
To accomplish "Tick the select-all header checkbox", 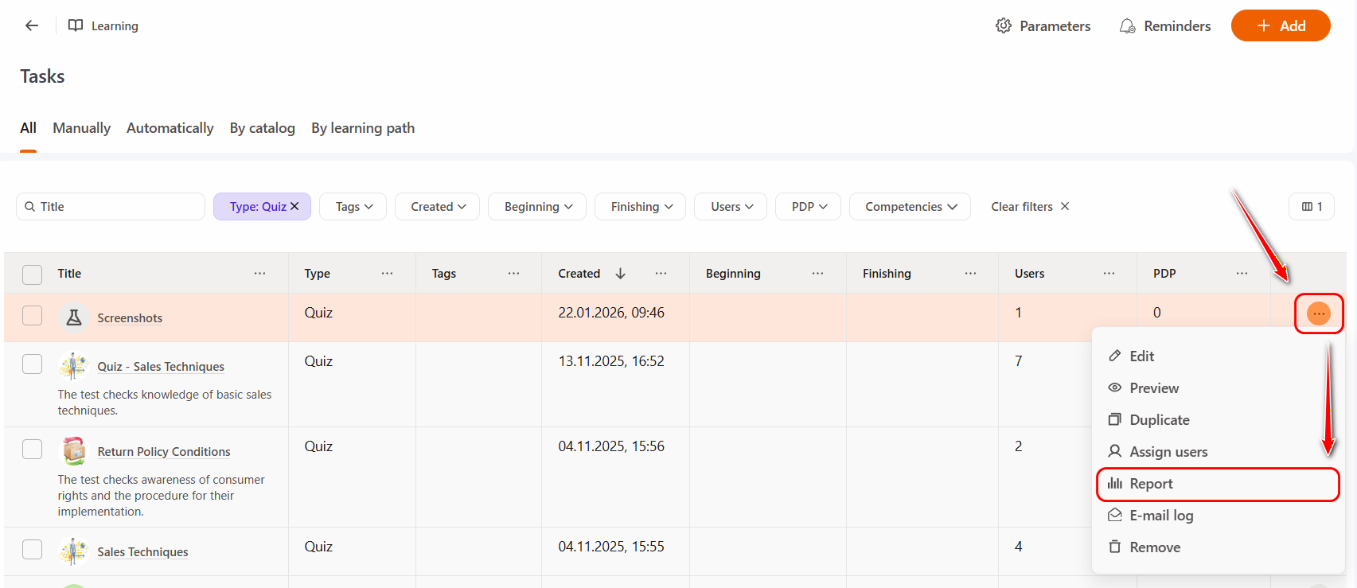I will click(x=33, y=275).
